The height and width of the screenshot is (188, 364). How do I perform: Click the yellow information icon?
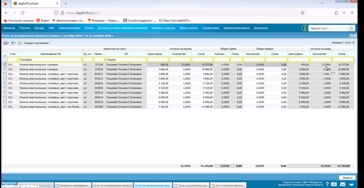[x=305, y=28]
